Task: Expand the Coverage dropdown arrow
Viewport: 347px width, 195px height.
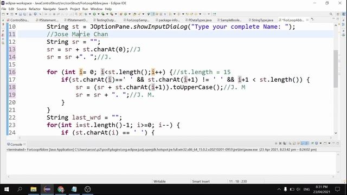Action: point(107,14)
